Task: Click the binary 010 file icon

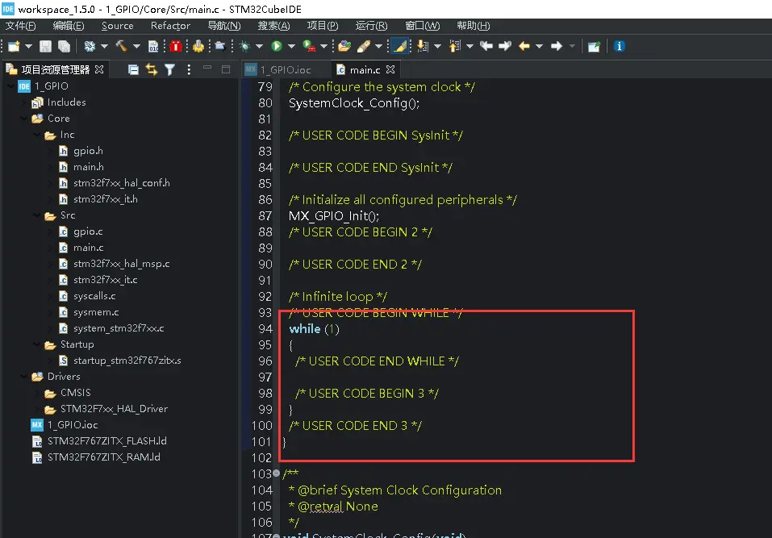Action: pos(153,46)
